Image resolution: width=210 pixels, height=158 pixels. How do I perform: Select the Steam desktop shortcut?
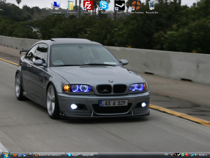pyautogui.click(x=120, y=7)
